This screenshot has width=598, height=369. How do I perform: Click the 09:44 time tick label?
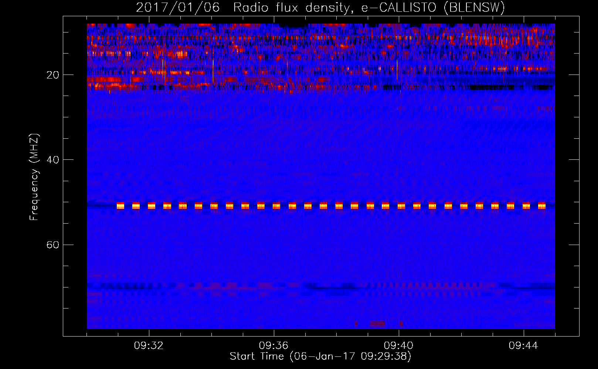523,346
